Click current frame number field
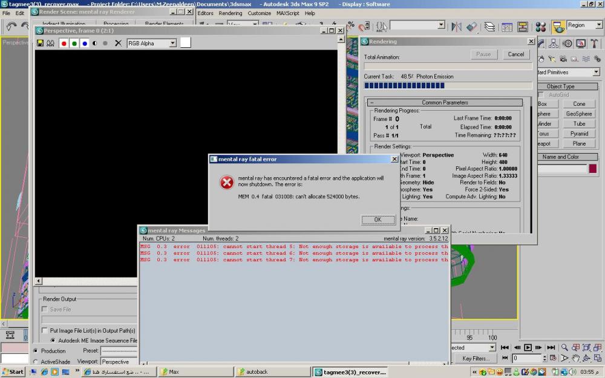Screen dimensions: 605x378 [527, 358]
